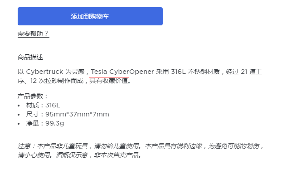This screenshot has height=169, width=291.
Task: Click the 21 道工序 text
Action: 251,72
